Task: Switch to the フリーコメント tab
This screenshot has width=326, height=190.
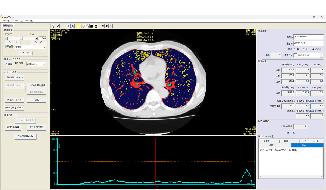Action: click(x=312, y=141)
